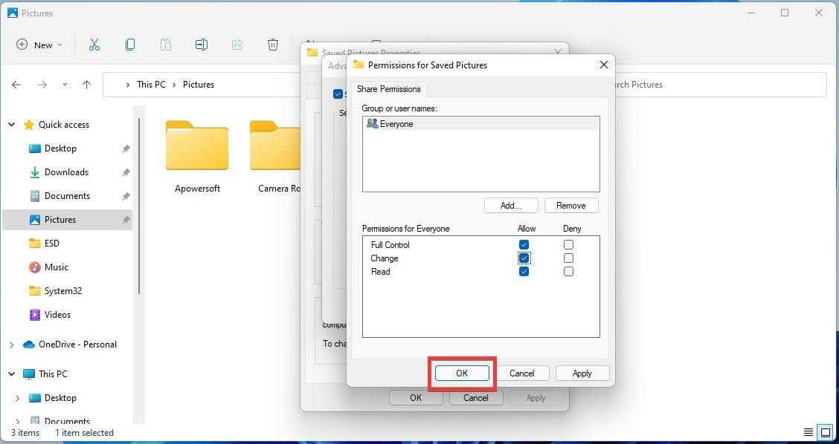Click the Copy icon in toolbar
The image size is (839, 444).
coord(130,45)
